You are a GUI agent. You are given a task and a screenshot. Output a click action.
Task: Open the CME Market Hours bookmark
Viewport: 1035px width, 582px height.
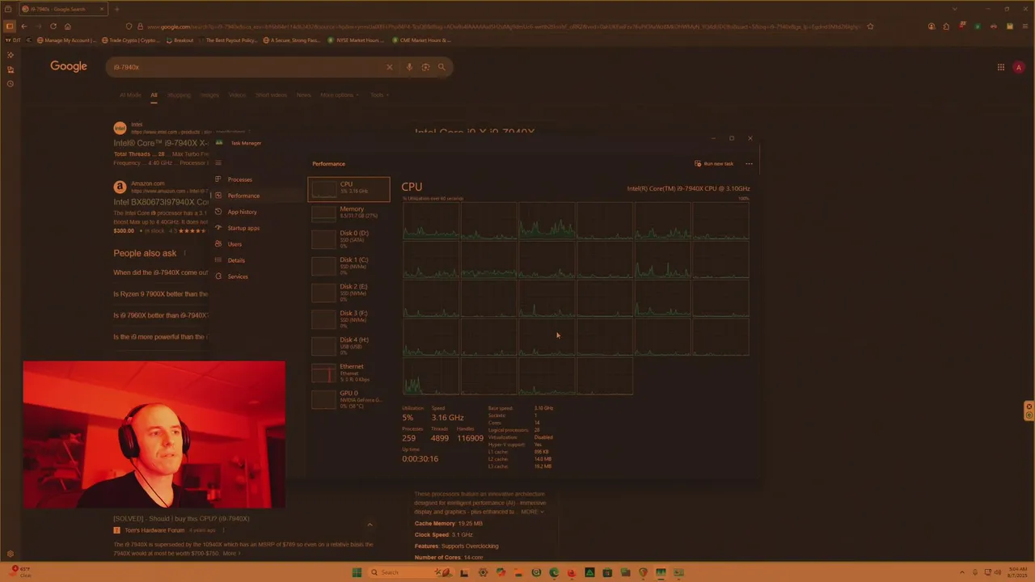coord(421,40)
